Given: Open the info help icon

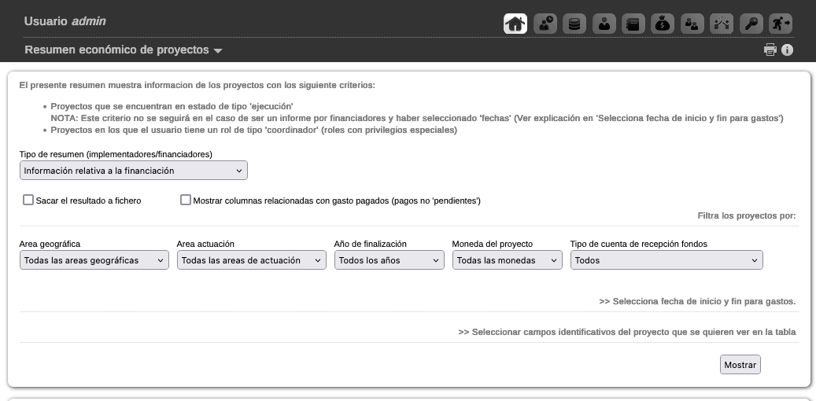Looking at the screenshot, I should [x=788, y=50].
